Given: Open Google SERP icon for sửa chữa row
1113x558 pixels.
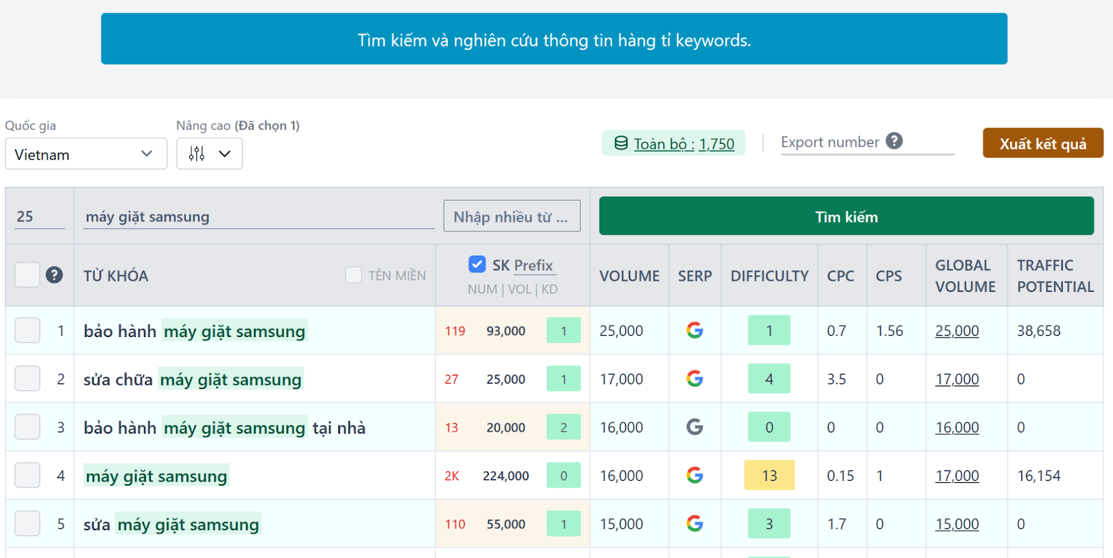Looking at the screenshot, I should [x=694, y=379].
